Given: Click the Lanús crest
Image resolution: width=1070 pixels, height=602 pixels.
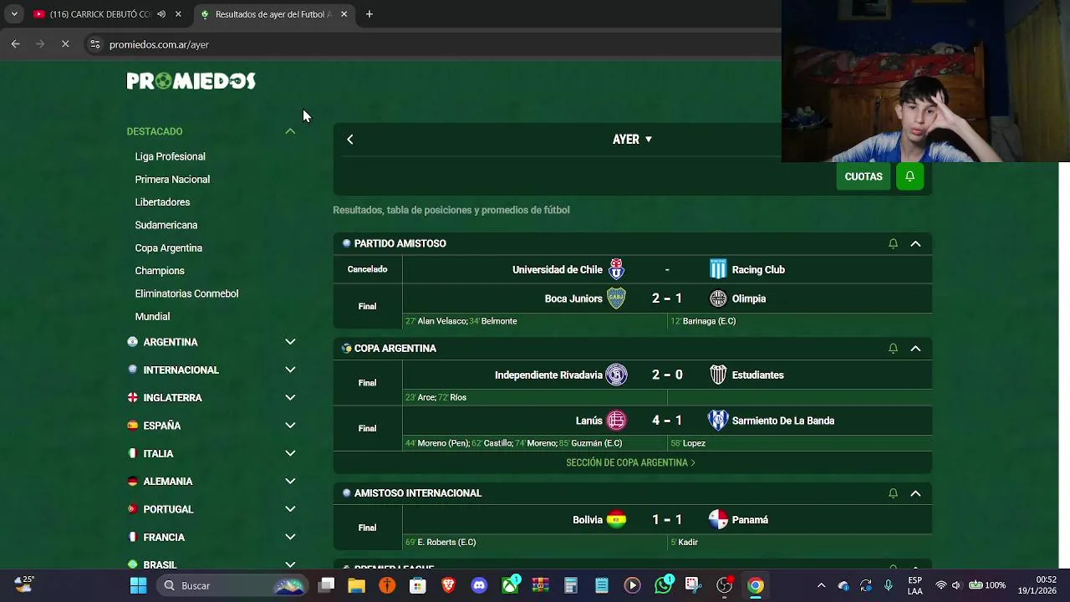Looking at the screenshot, I should tap(616, 421).
